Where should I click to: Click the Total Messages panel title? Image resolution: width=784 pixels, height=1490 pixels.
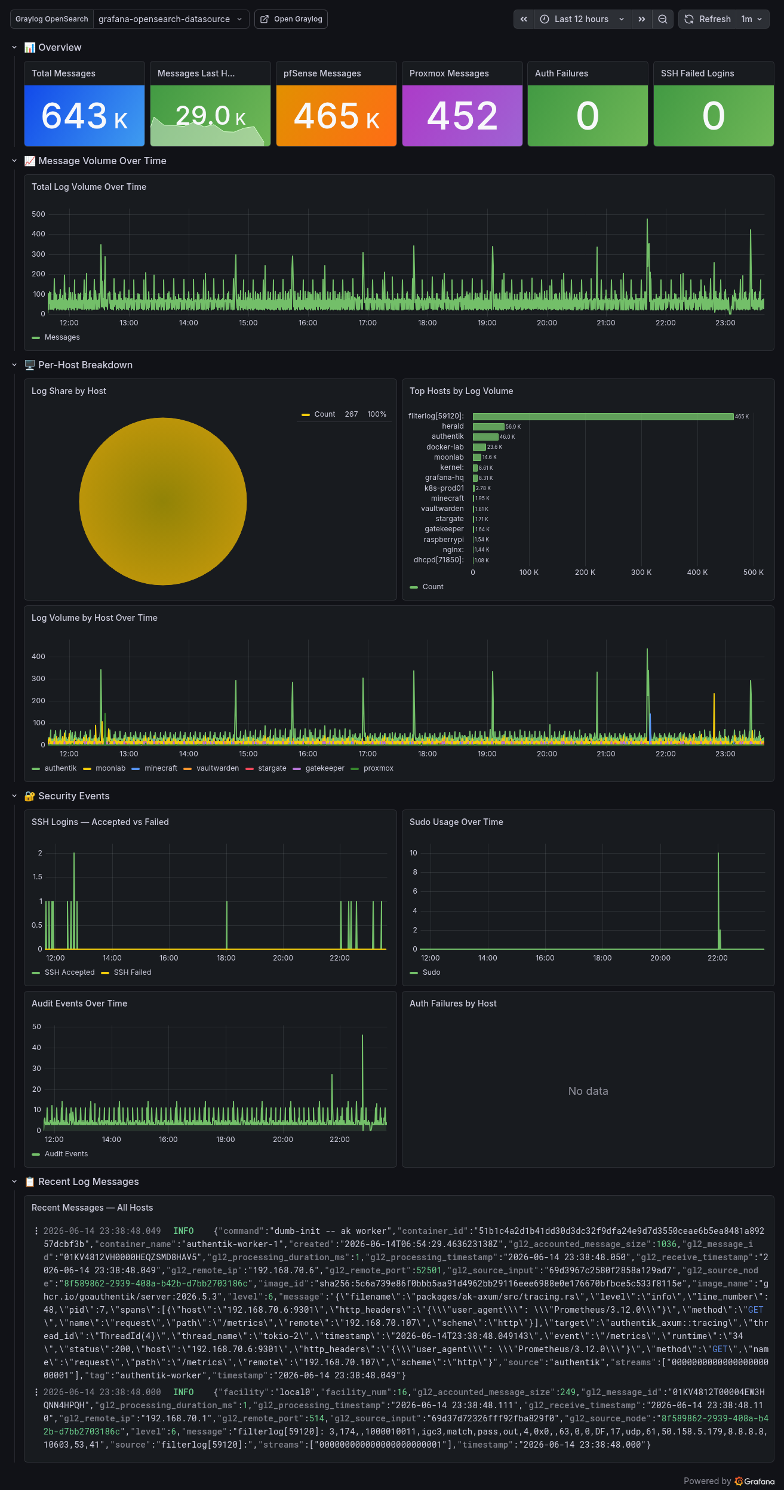pos(63,73)
